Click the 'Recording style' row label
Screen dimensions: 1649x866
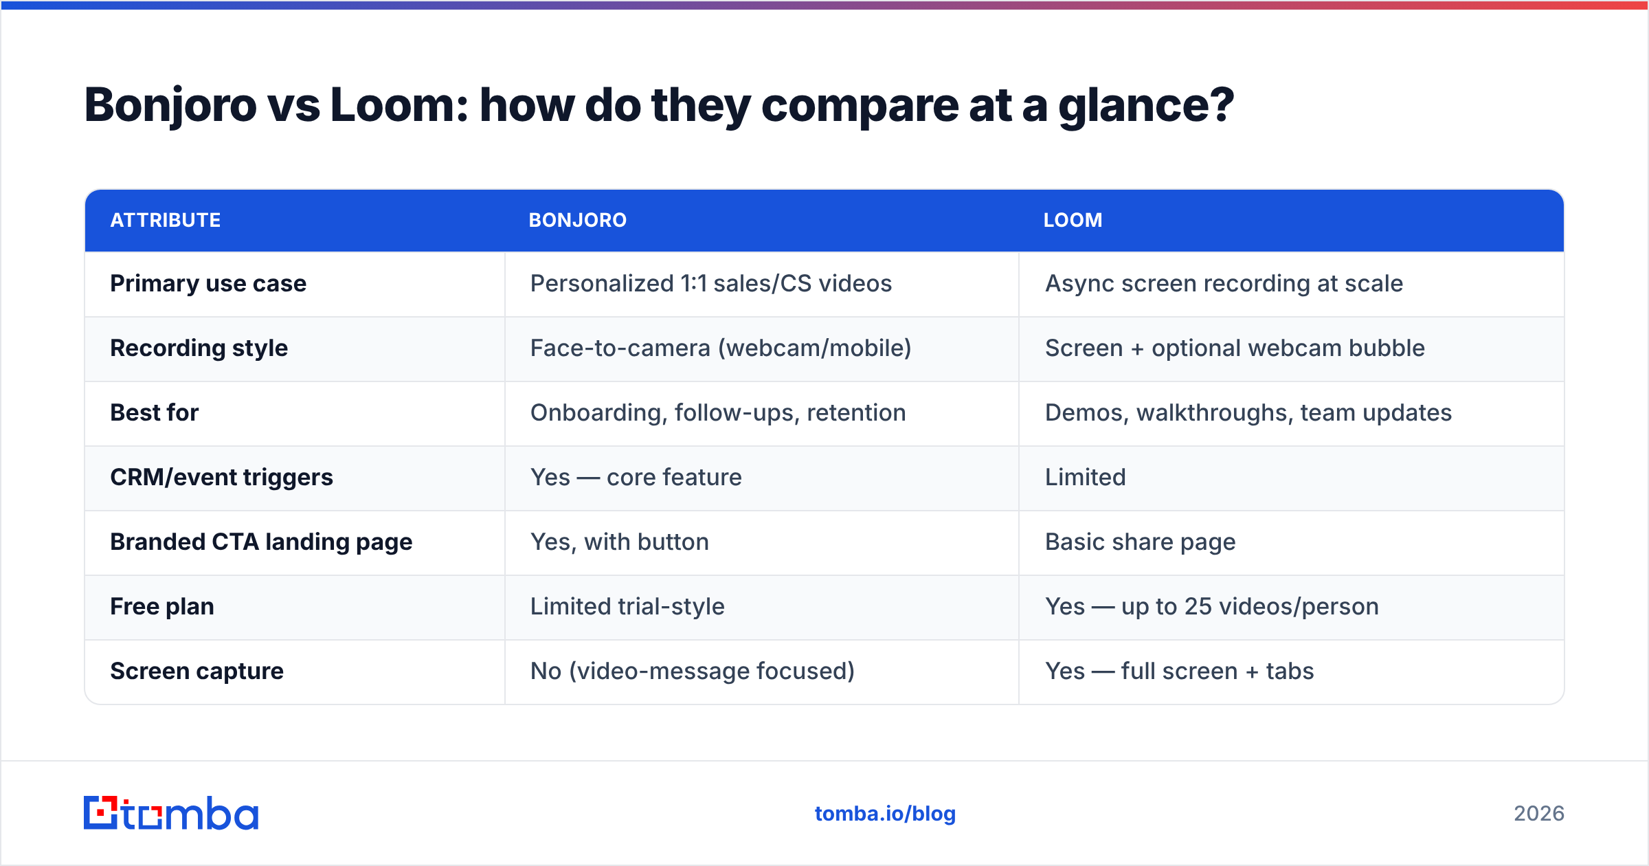pos(199,348)
